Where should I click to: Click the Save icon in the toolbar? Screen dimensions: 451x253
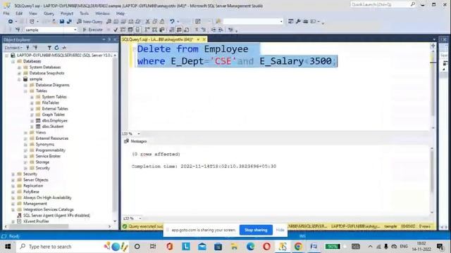(61, 22)
